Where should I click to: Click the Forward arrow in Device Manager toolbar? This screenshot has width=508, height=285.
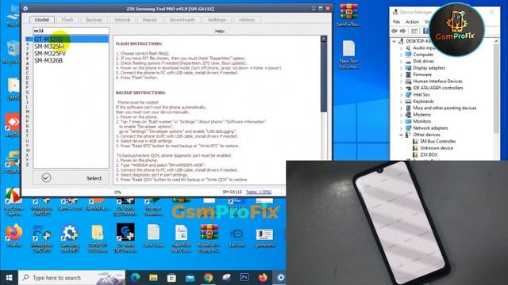(402, 31)
